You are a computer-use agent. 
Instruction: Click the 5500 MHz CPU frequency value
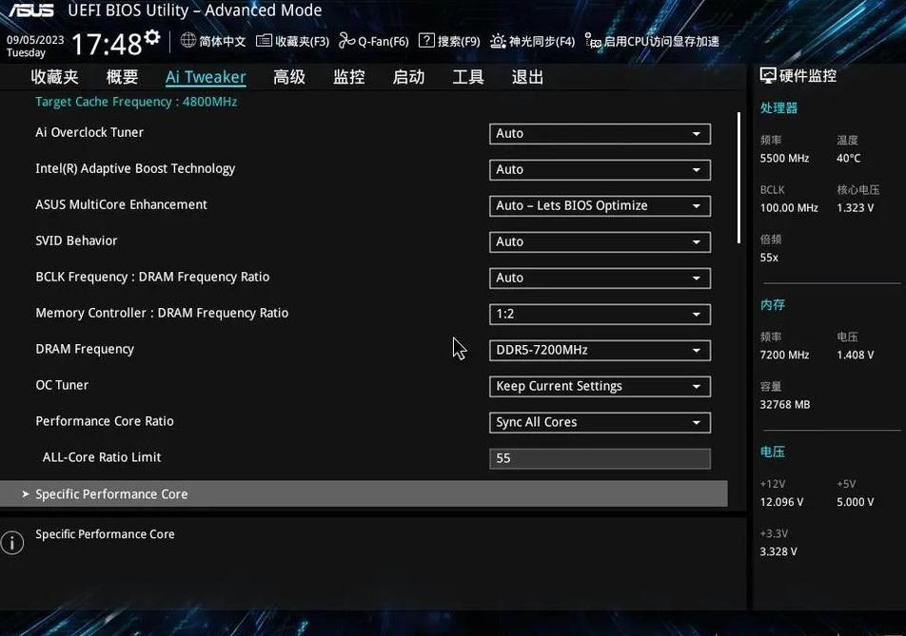tap(784, 158)
